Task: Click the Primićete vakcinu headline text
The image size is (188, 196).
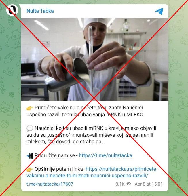Action: [x=85, y=111]
